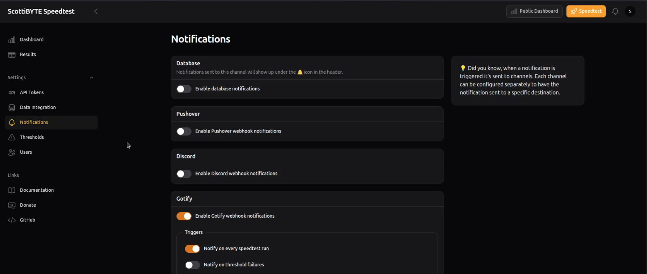This screenshot has width=647, height=274.
Task: Open the Documentation link
Action: tap(51, 190)
